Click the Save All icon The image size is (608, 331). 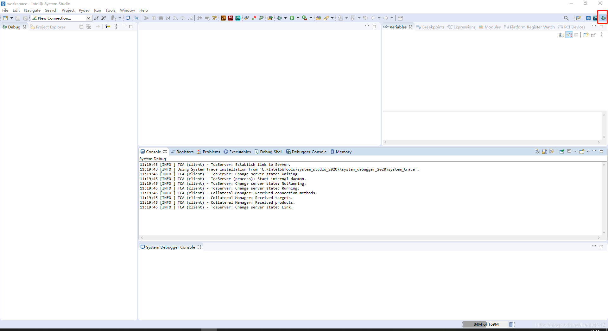pos(25,18)
